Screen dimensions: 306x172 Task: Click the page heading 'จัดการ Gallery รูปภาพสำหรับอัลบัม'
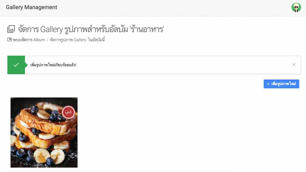point(73,29)
